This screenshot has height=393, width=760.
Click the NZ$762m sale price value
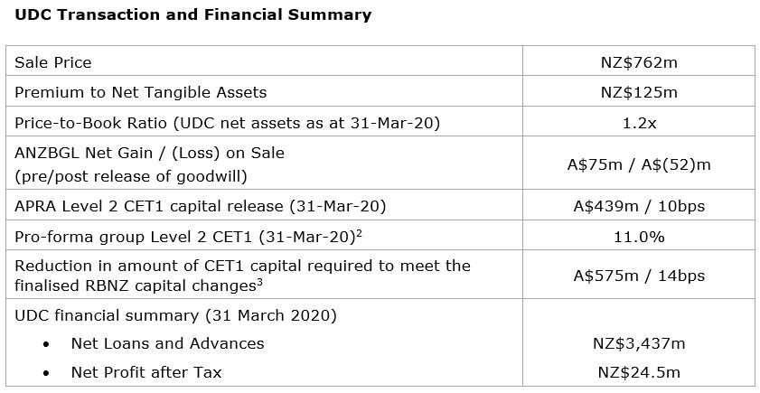(639, 62)
